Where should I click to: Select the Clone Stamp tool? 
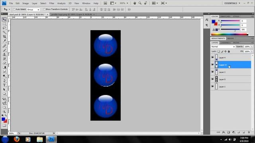[x=4, y=54]
